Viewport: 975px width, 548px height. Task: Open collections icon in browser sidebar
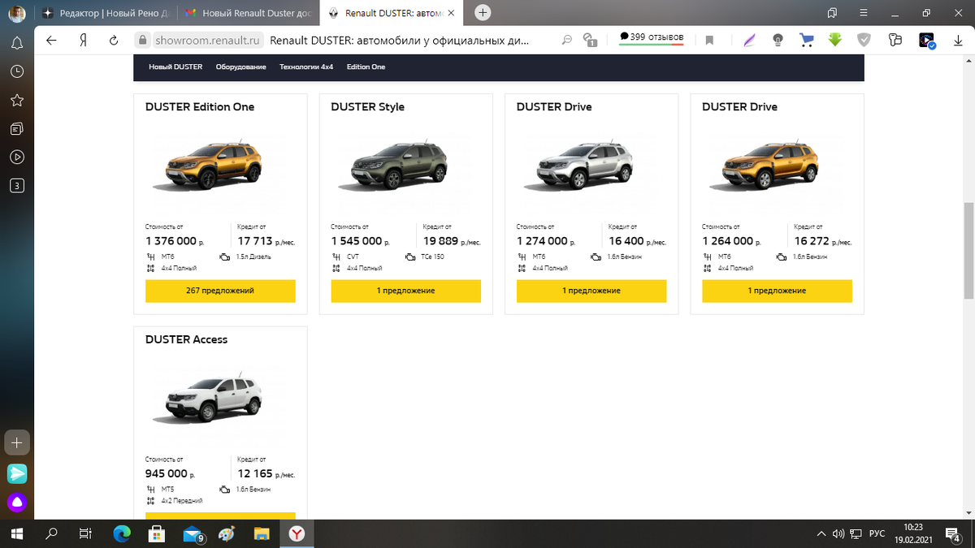pyautogui.click(x=16, y=128)
